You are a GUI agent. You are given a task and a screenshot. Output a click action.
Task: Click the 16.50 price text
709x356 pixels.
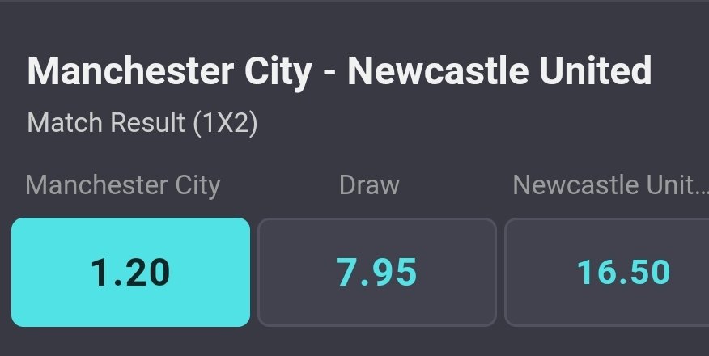[623, 273]
